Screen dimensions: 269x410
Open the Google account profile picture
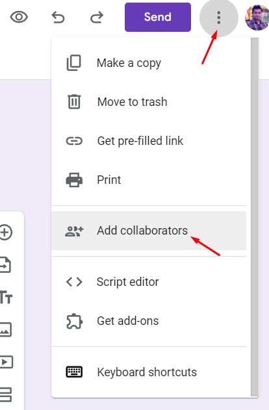257,18
